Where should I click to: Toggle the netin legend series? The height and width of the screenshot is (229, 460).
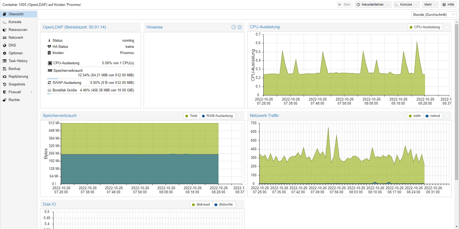tap(415, 116)
